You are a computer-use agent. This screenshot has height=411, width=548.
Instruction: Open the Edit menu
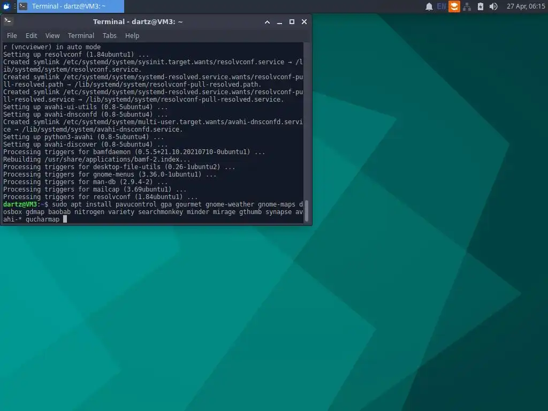pos(31,36)
